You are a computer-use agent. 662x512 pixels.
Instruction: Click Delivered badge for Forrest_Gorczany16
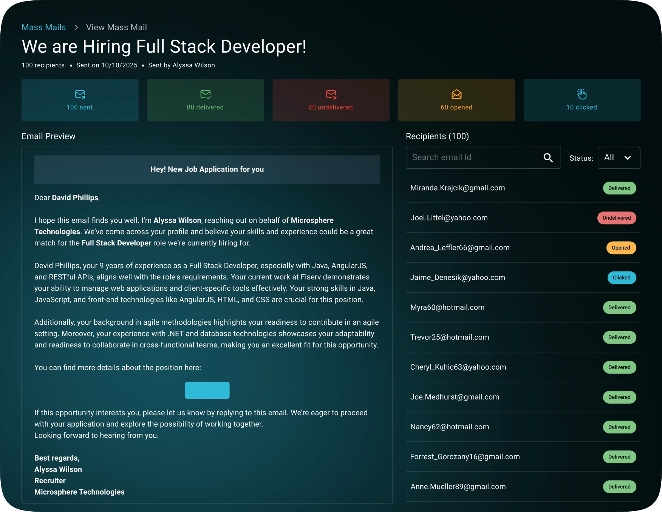[619, 456]
